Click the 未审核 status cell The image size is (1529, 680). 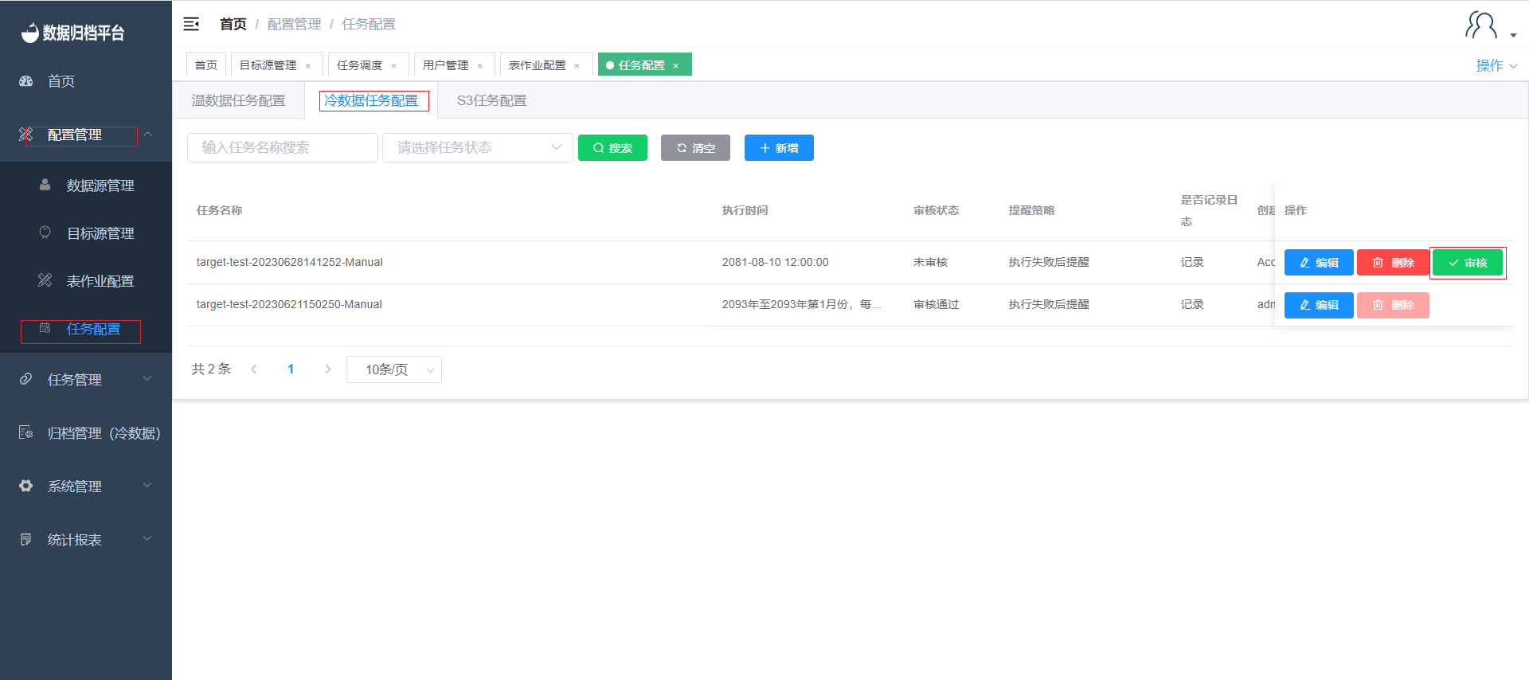(x=930, y=262)
